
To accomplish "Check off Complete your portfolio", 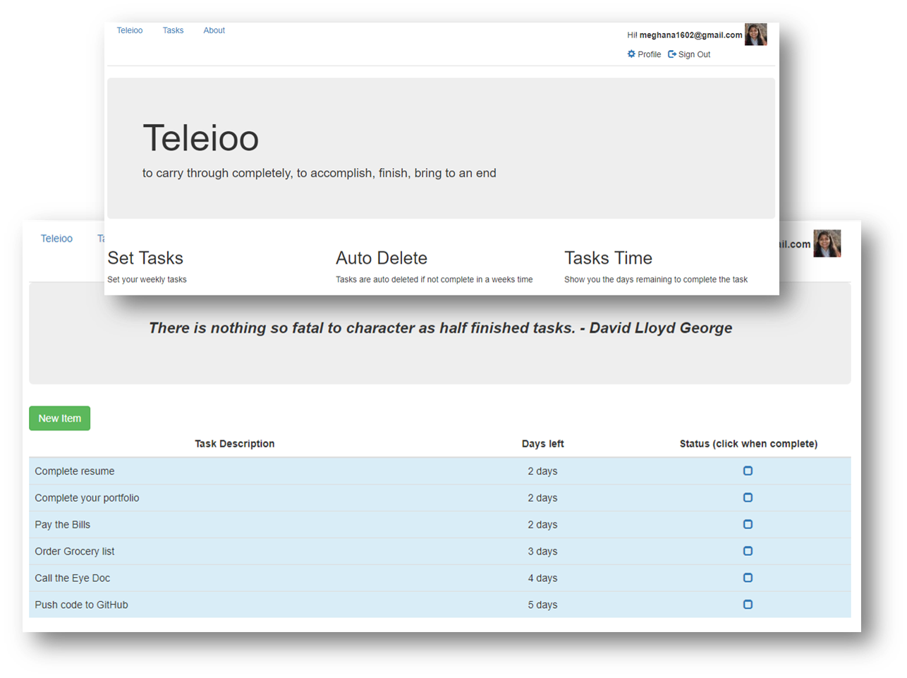I will tap(748, 497).
